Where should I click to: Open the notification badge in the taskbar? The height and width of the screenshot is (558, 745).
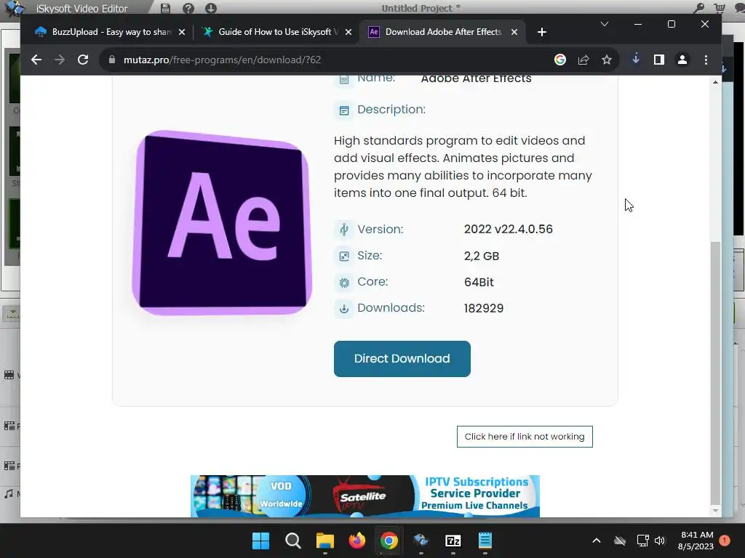725,541
